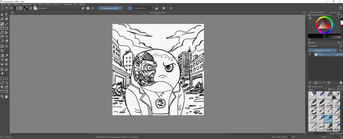The height and width of the screenshot is (139, 343).
Task: Select the Crop tool
Action: point(2,51)
